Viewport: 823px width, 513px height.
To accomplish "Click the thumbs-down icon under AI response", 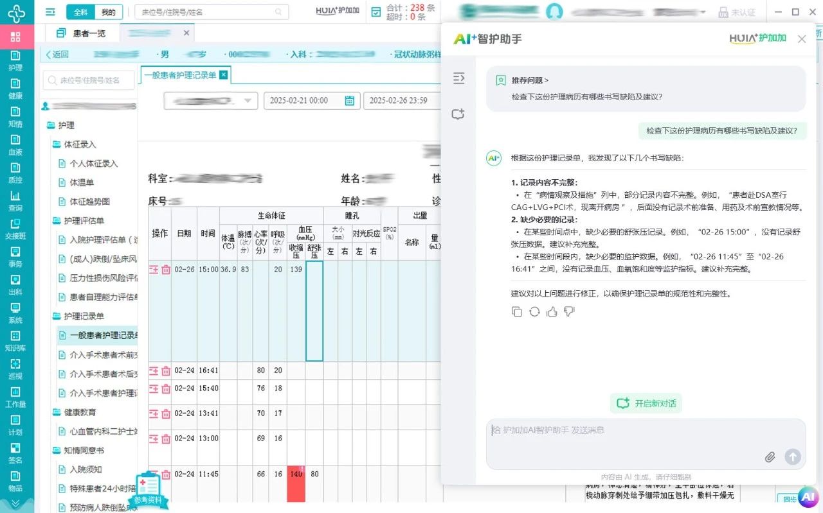I will (569, 311).
